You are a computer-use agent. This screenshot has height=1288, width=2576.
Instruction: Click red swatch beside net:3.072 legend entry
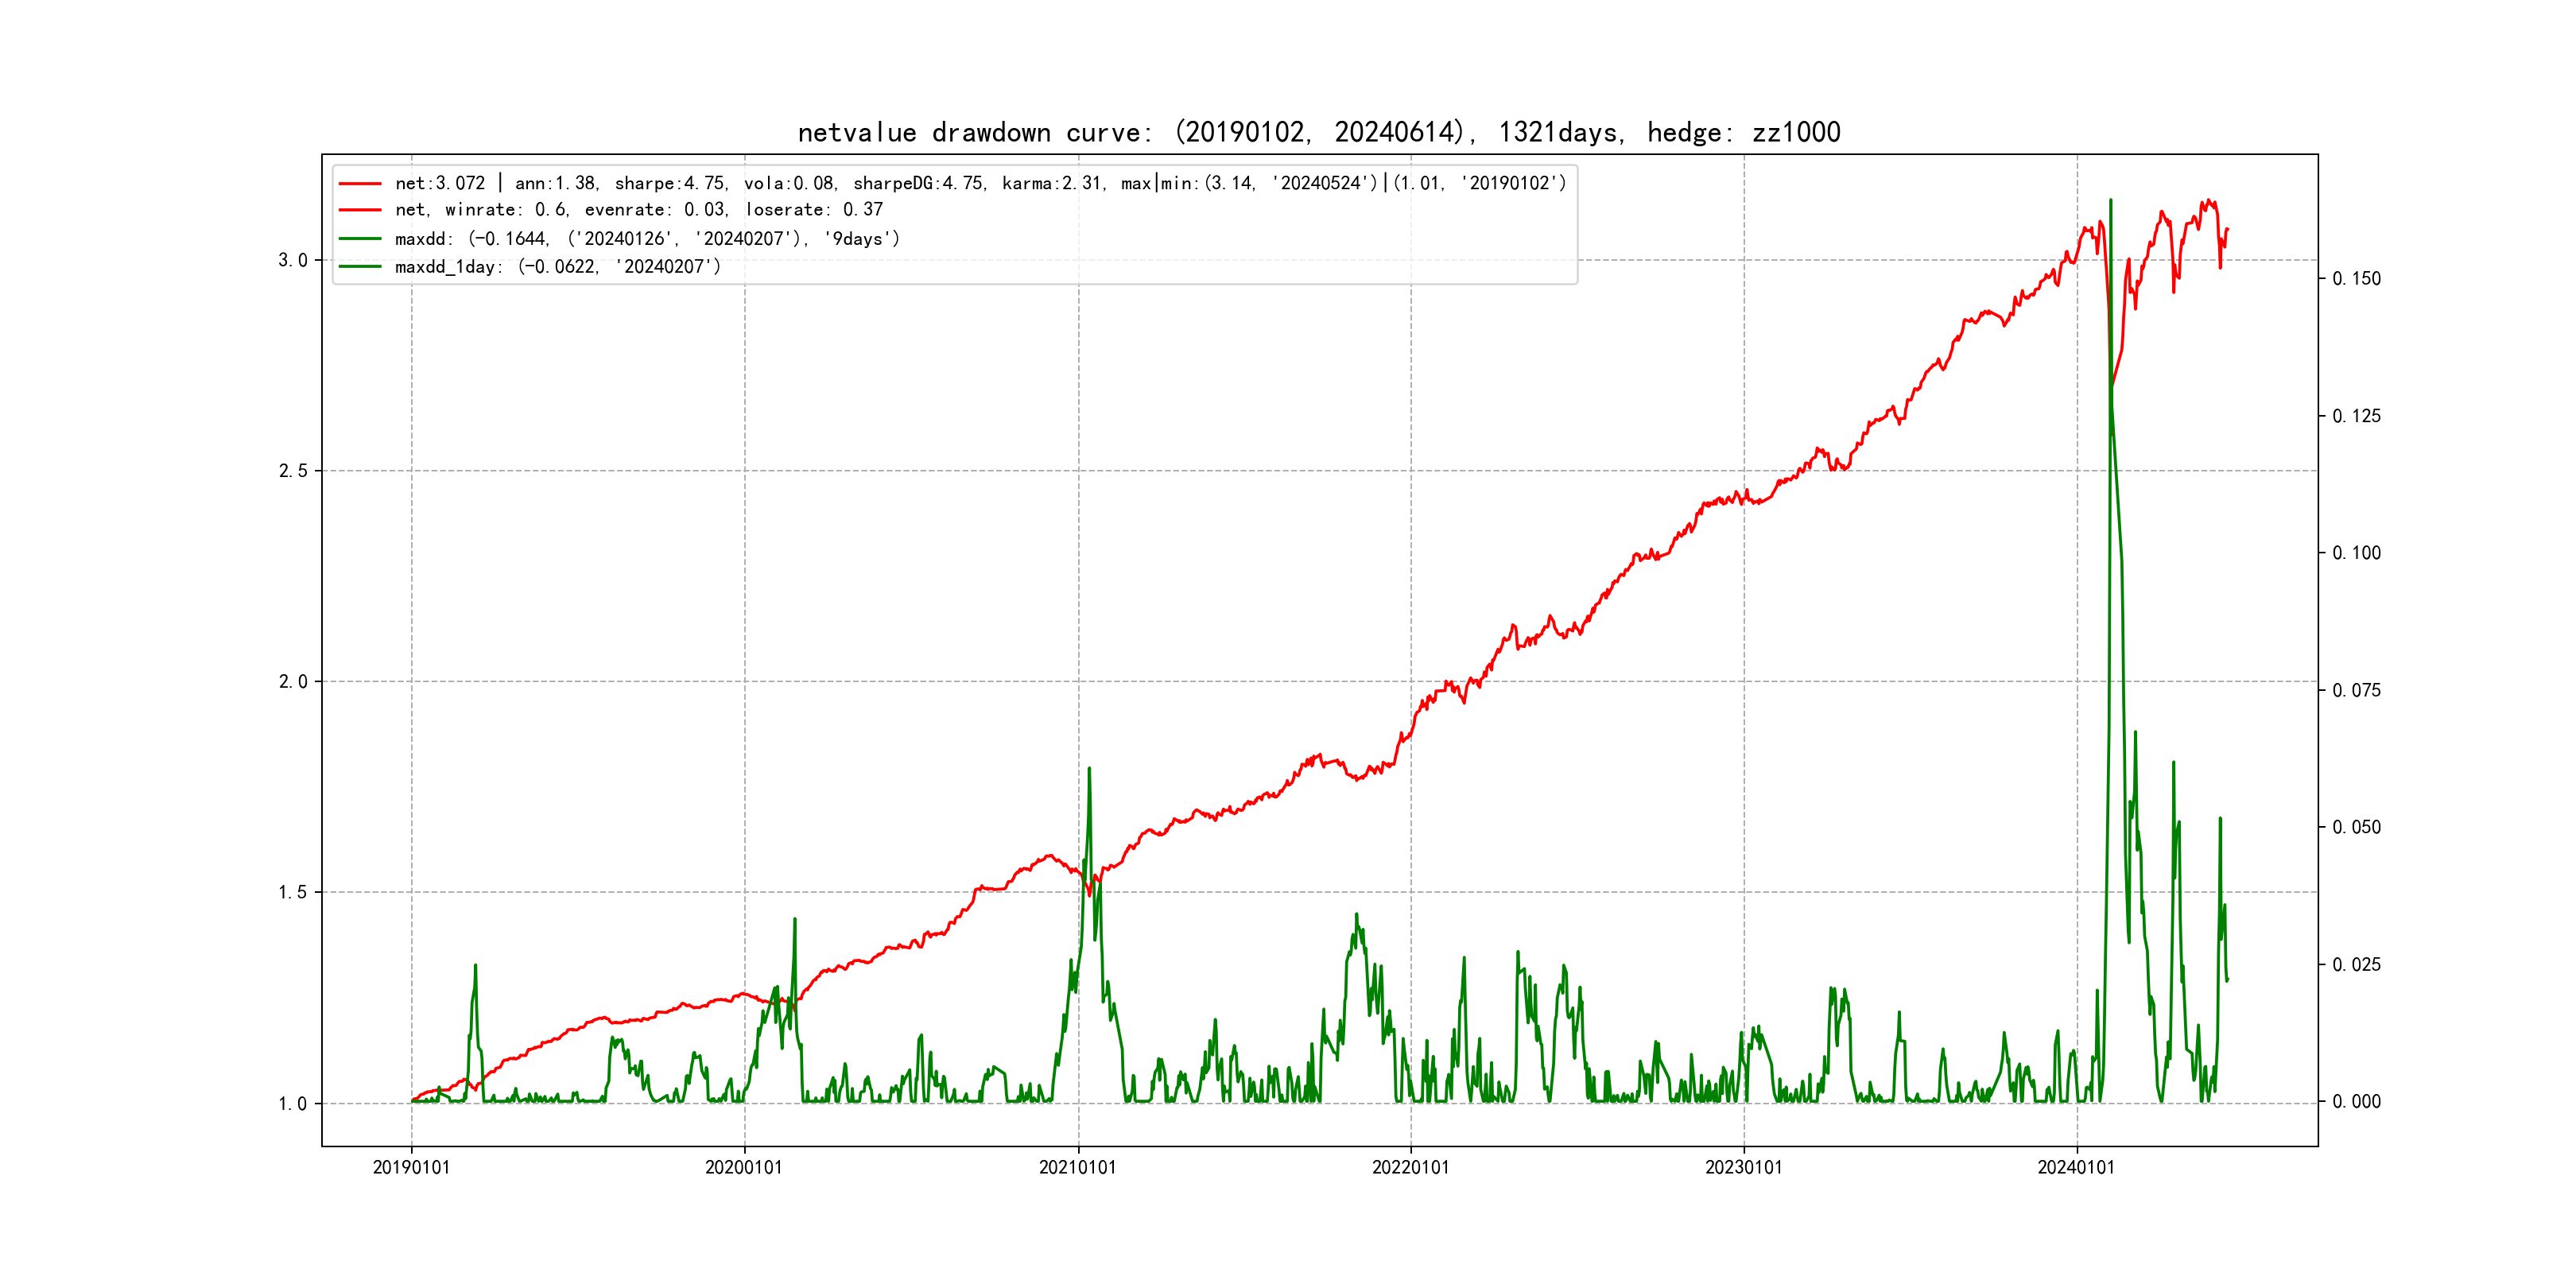click(x=360, y=184)
